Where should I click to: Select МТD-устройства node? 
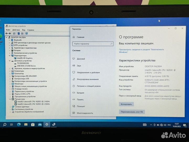(21, 45)
